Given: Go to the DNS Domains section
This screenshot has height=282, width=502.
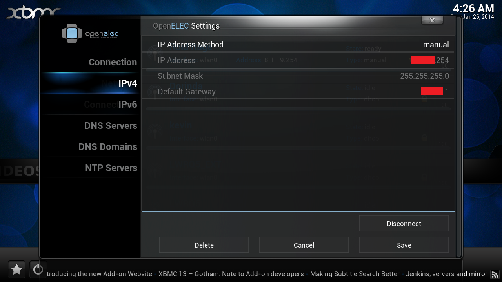Looking at the screenshot, I should (108, 147).
